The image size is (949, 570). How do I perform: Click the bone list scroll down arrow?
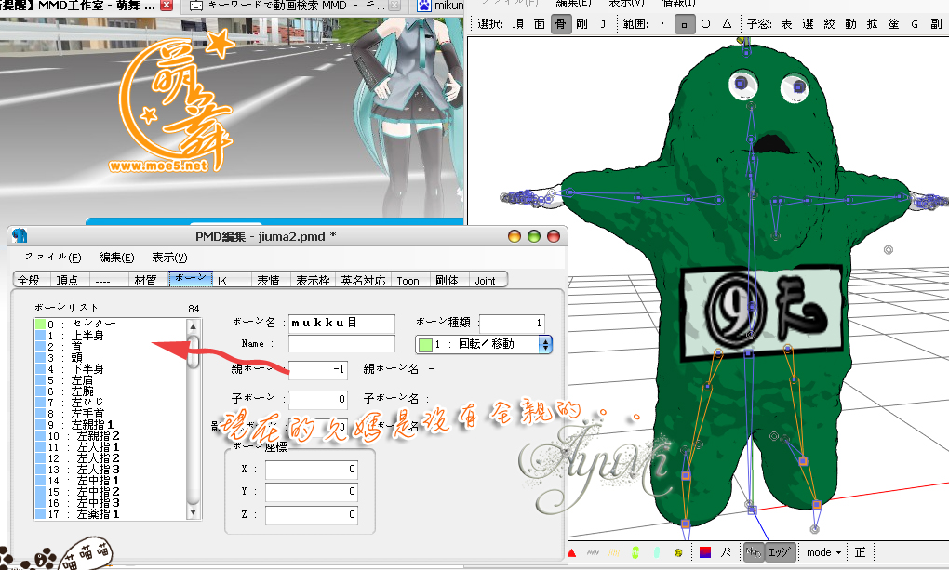[x=194, y=512]
